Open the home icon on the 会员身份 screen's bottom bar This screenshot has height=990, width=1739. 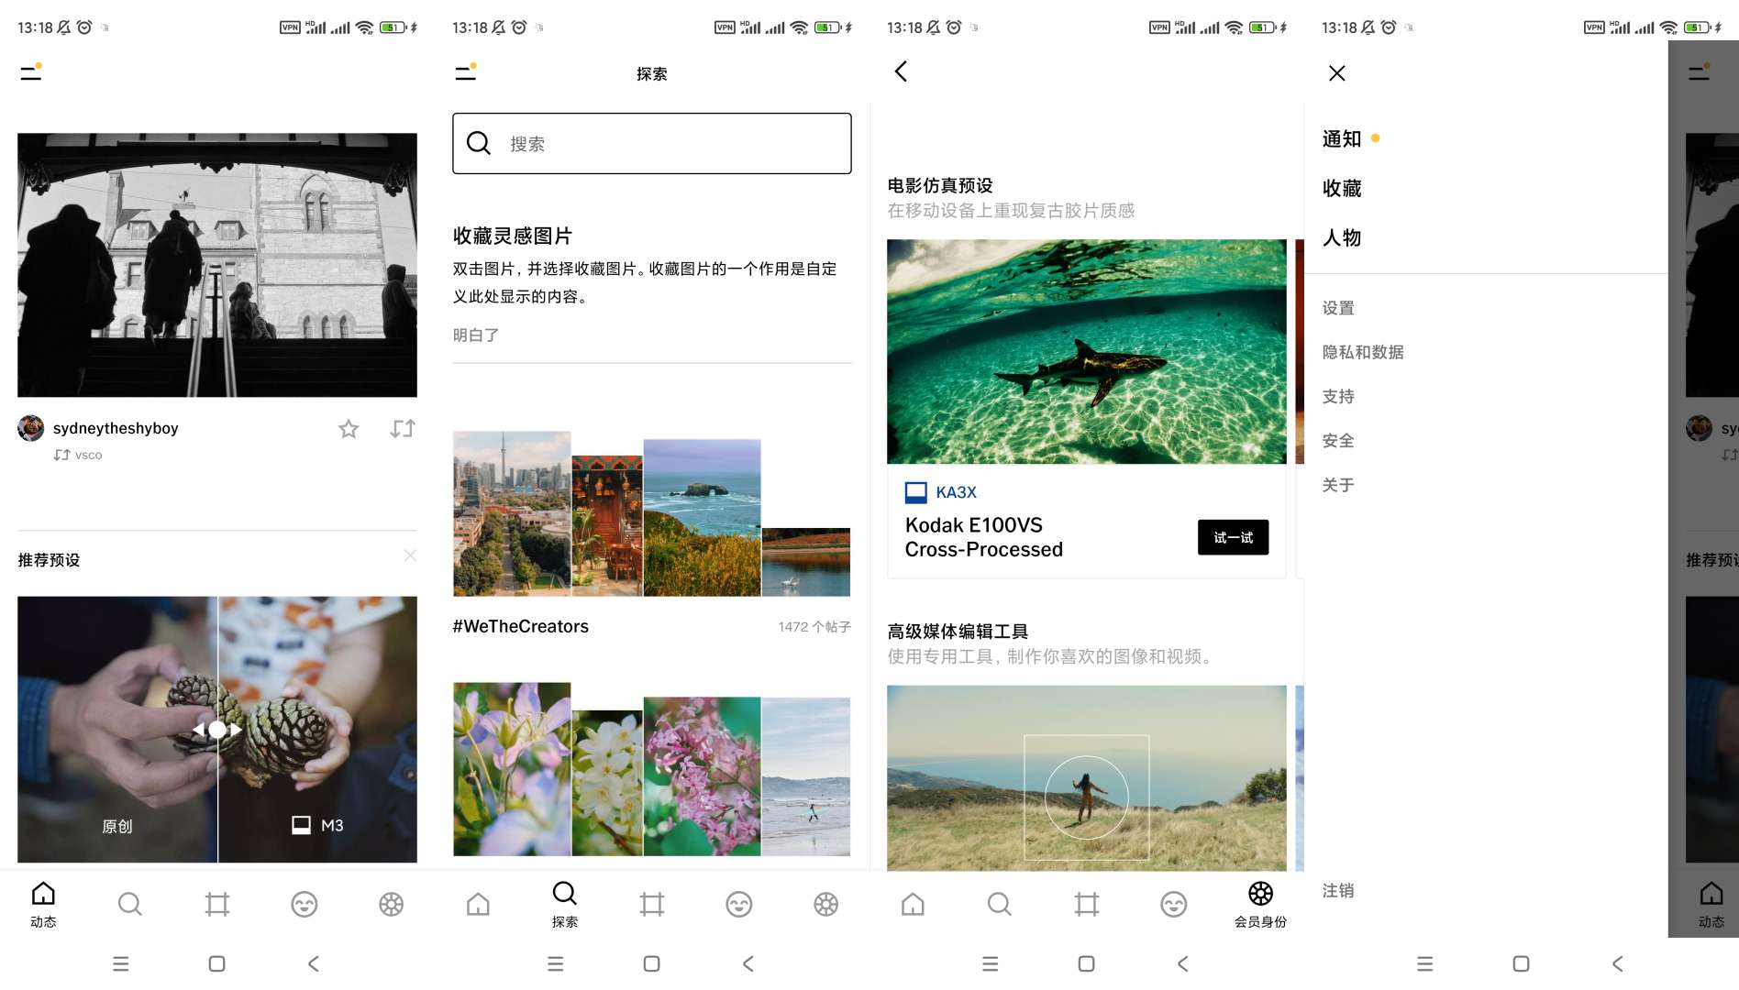[913, 905]
